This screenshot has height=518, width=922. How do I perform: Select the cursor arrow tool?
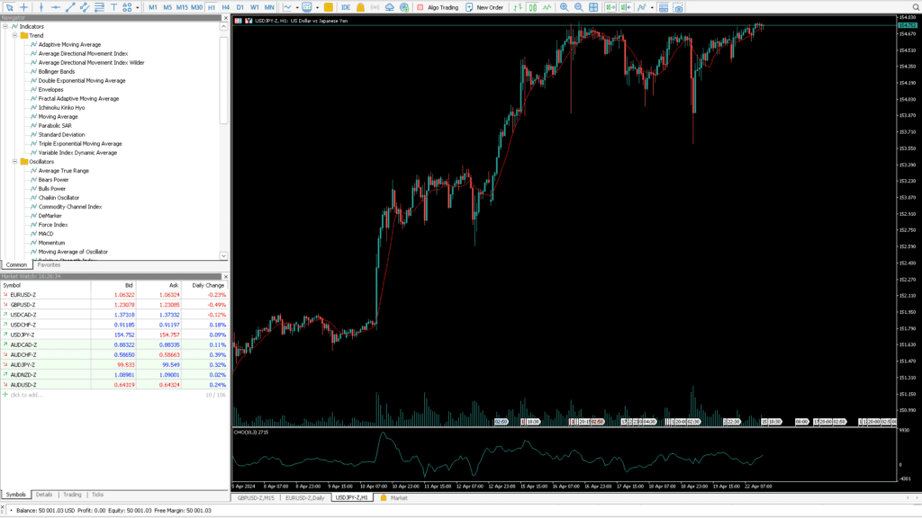[9, 7]
